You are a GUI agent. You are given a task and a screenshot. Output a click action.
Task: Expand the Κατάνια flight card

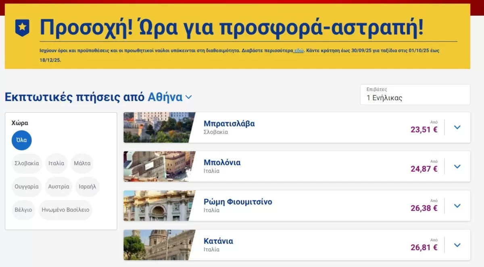[457, 245]
